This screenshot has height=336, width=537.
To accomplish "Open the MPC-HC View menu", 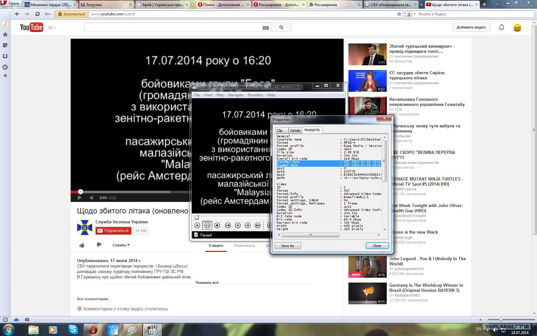I will click(208, 95).
